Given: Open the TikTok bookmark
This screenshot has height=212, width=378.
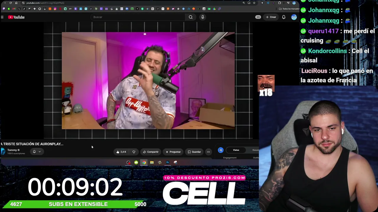Looking at the screenshot, I should [24, 9].
